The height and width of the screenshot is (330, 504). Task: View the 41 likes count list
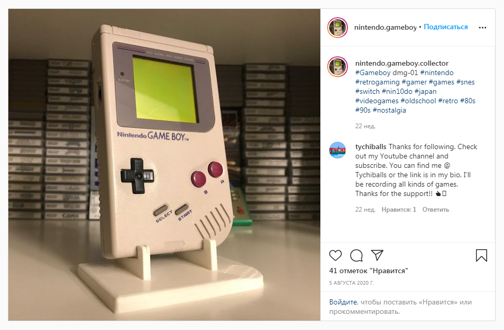click(368, 271)
